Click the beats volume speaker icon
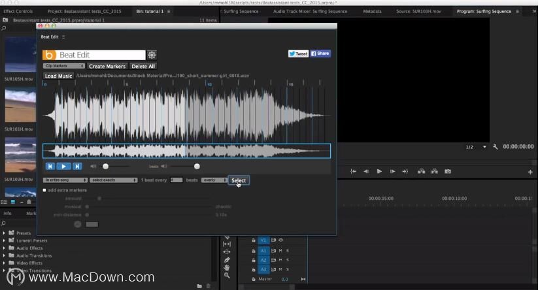 (164, 167)
